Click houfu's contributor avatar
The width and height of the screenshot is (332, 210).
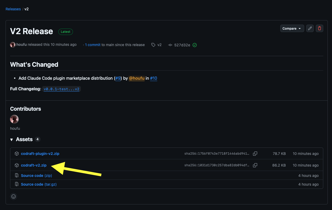14,119
